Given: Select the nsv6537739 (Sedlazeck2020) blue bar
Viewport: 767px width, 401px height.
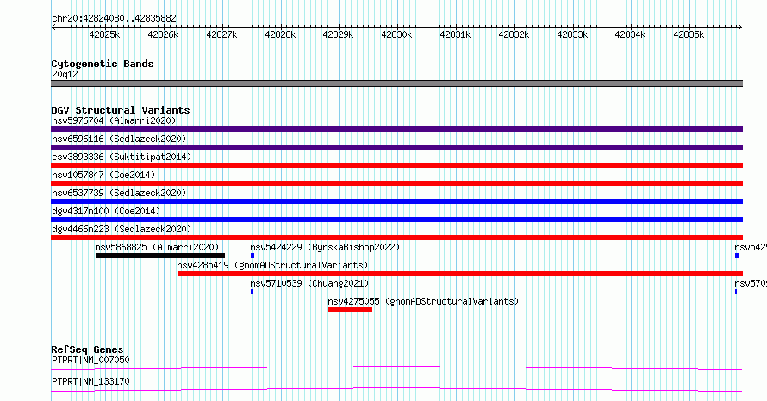Looking at the screenshot, I should pos(396,201).
